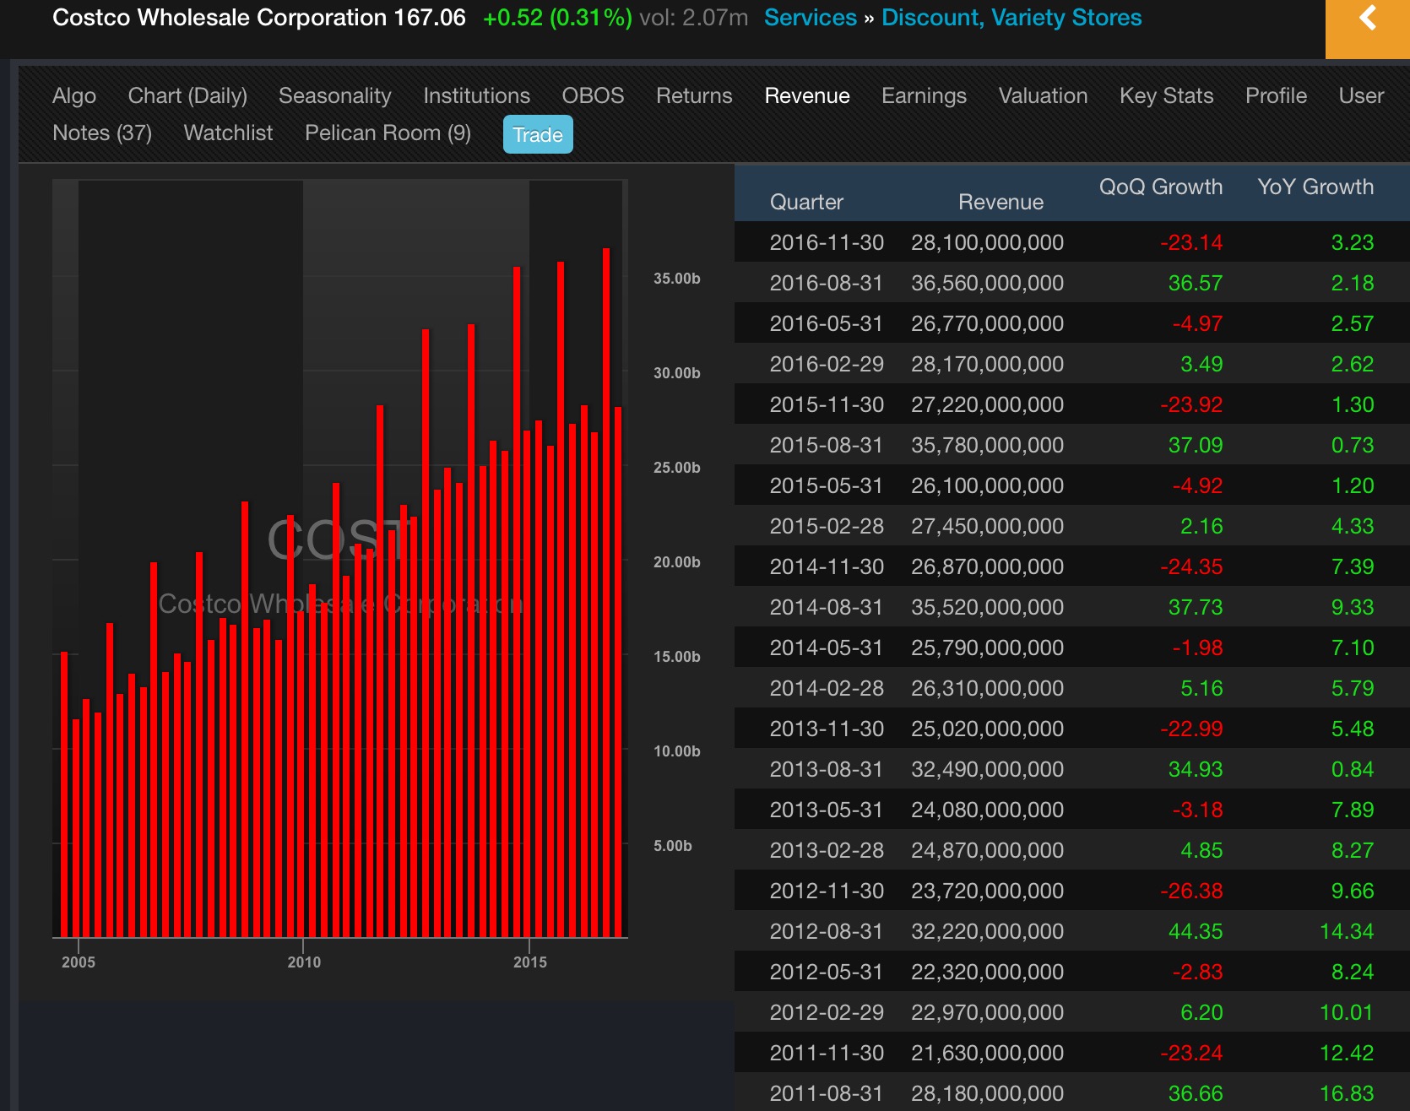Open Pelican Room (9)

pos(388,133)
